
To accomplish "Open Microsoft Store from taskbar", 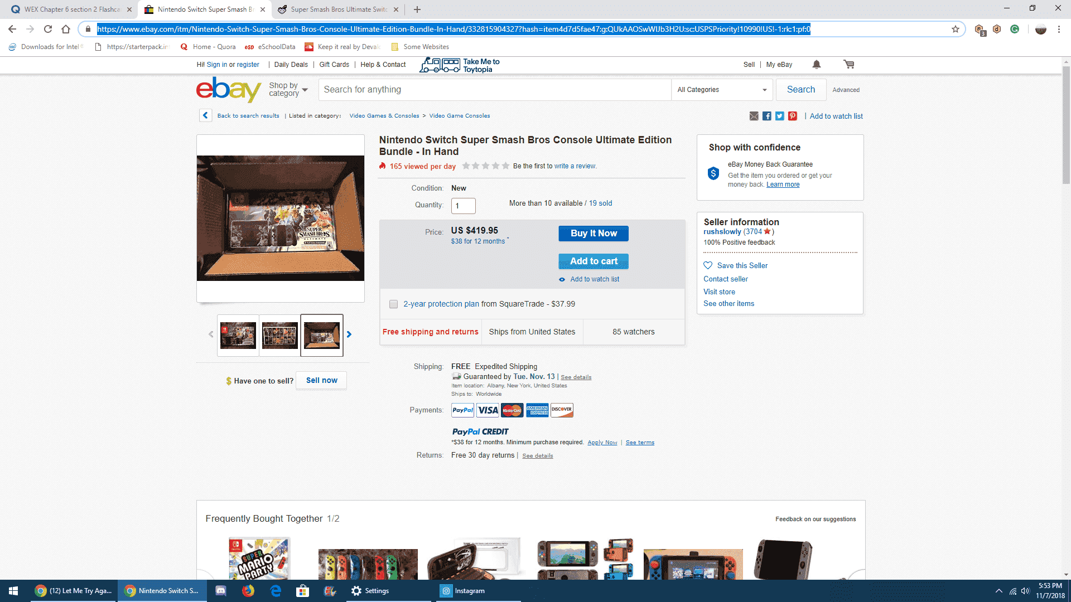I will pos(303,591).
